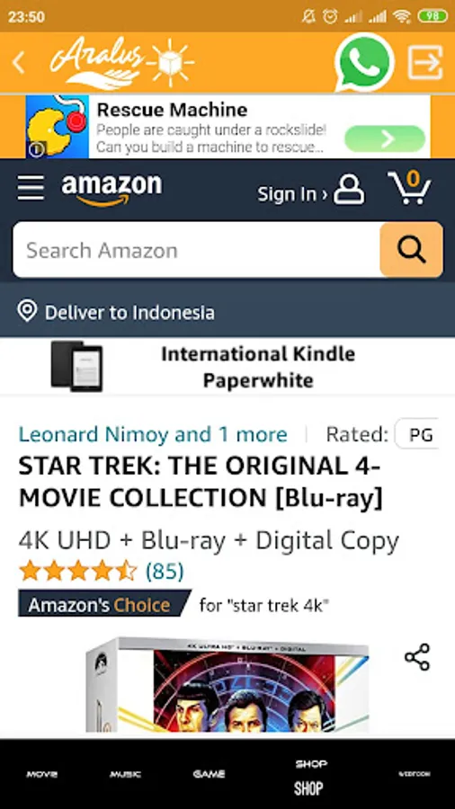
Task: Tap the share icon beside product image
Action: click(x=417, y=657)
